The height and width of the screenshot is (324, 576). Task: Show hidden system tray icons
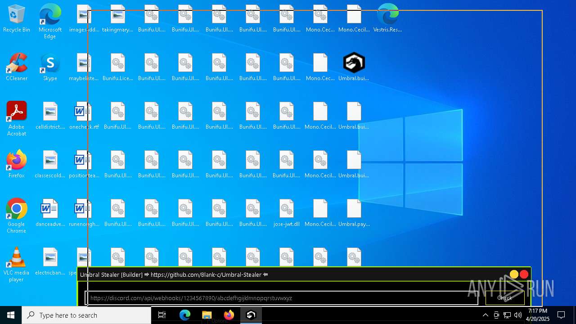(485, 315)
